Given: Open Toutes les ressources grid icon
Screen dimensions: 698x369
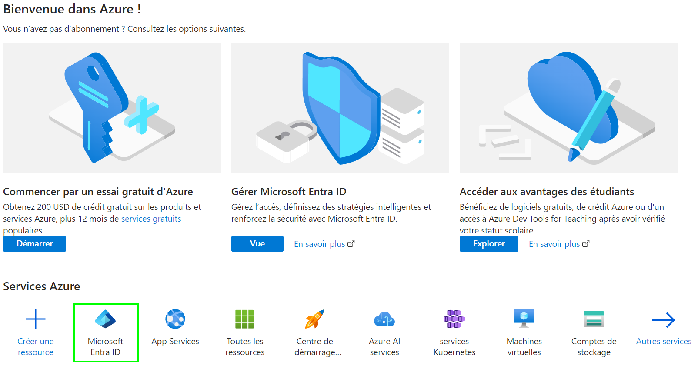Looking at the screenshot, I should click(245, 319).
